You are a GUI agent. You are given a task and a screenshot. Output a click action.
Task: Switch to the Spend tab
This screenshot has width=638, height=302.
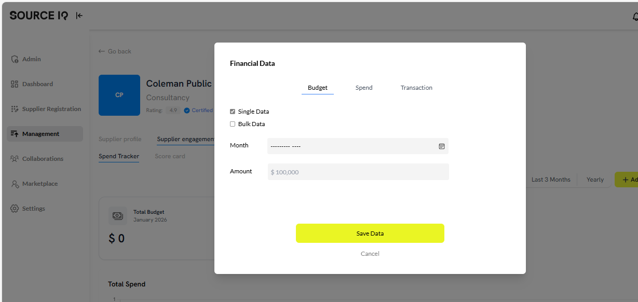coord(363,87)
